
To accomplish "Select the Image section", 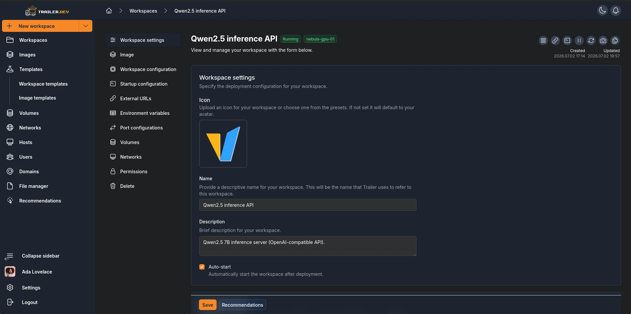I will (143, 55).
